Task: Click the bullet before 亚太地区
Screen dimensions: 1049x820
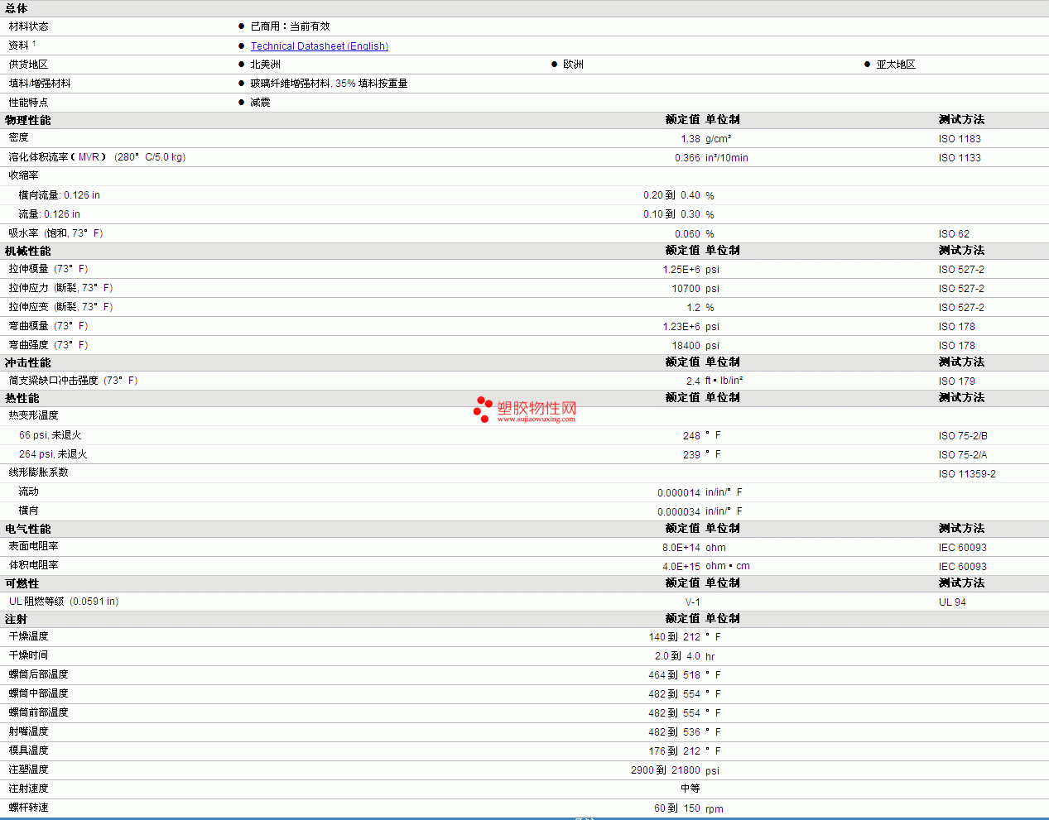Action: click(867, 65)
